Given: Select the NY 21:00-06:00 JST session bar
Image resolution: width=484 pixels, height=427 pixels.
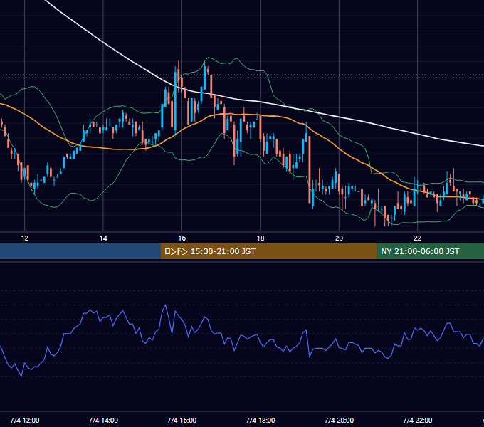Looking at the screenshot, I should (431, 251).
